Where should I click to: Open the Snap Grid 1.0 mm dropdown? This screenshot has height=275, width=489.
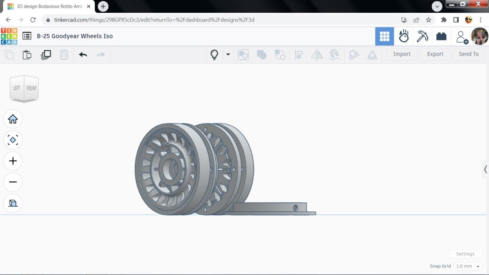(468, 266)
